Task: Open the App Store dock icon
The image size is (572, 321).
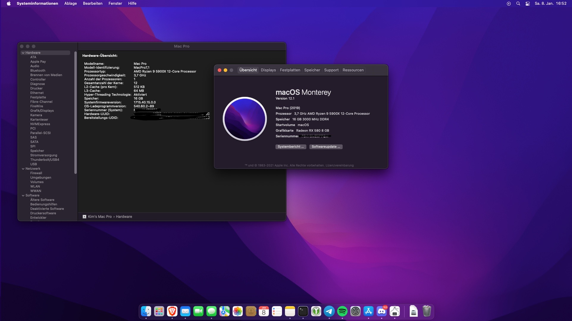Action: (x=369, y=311)
